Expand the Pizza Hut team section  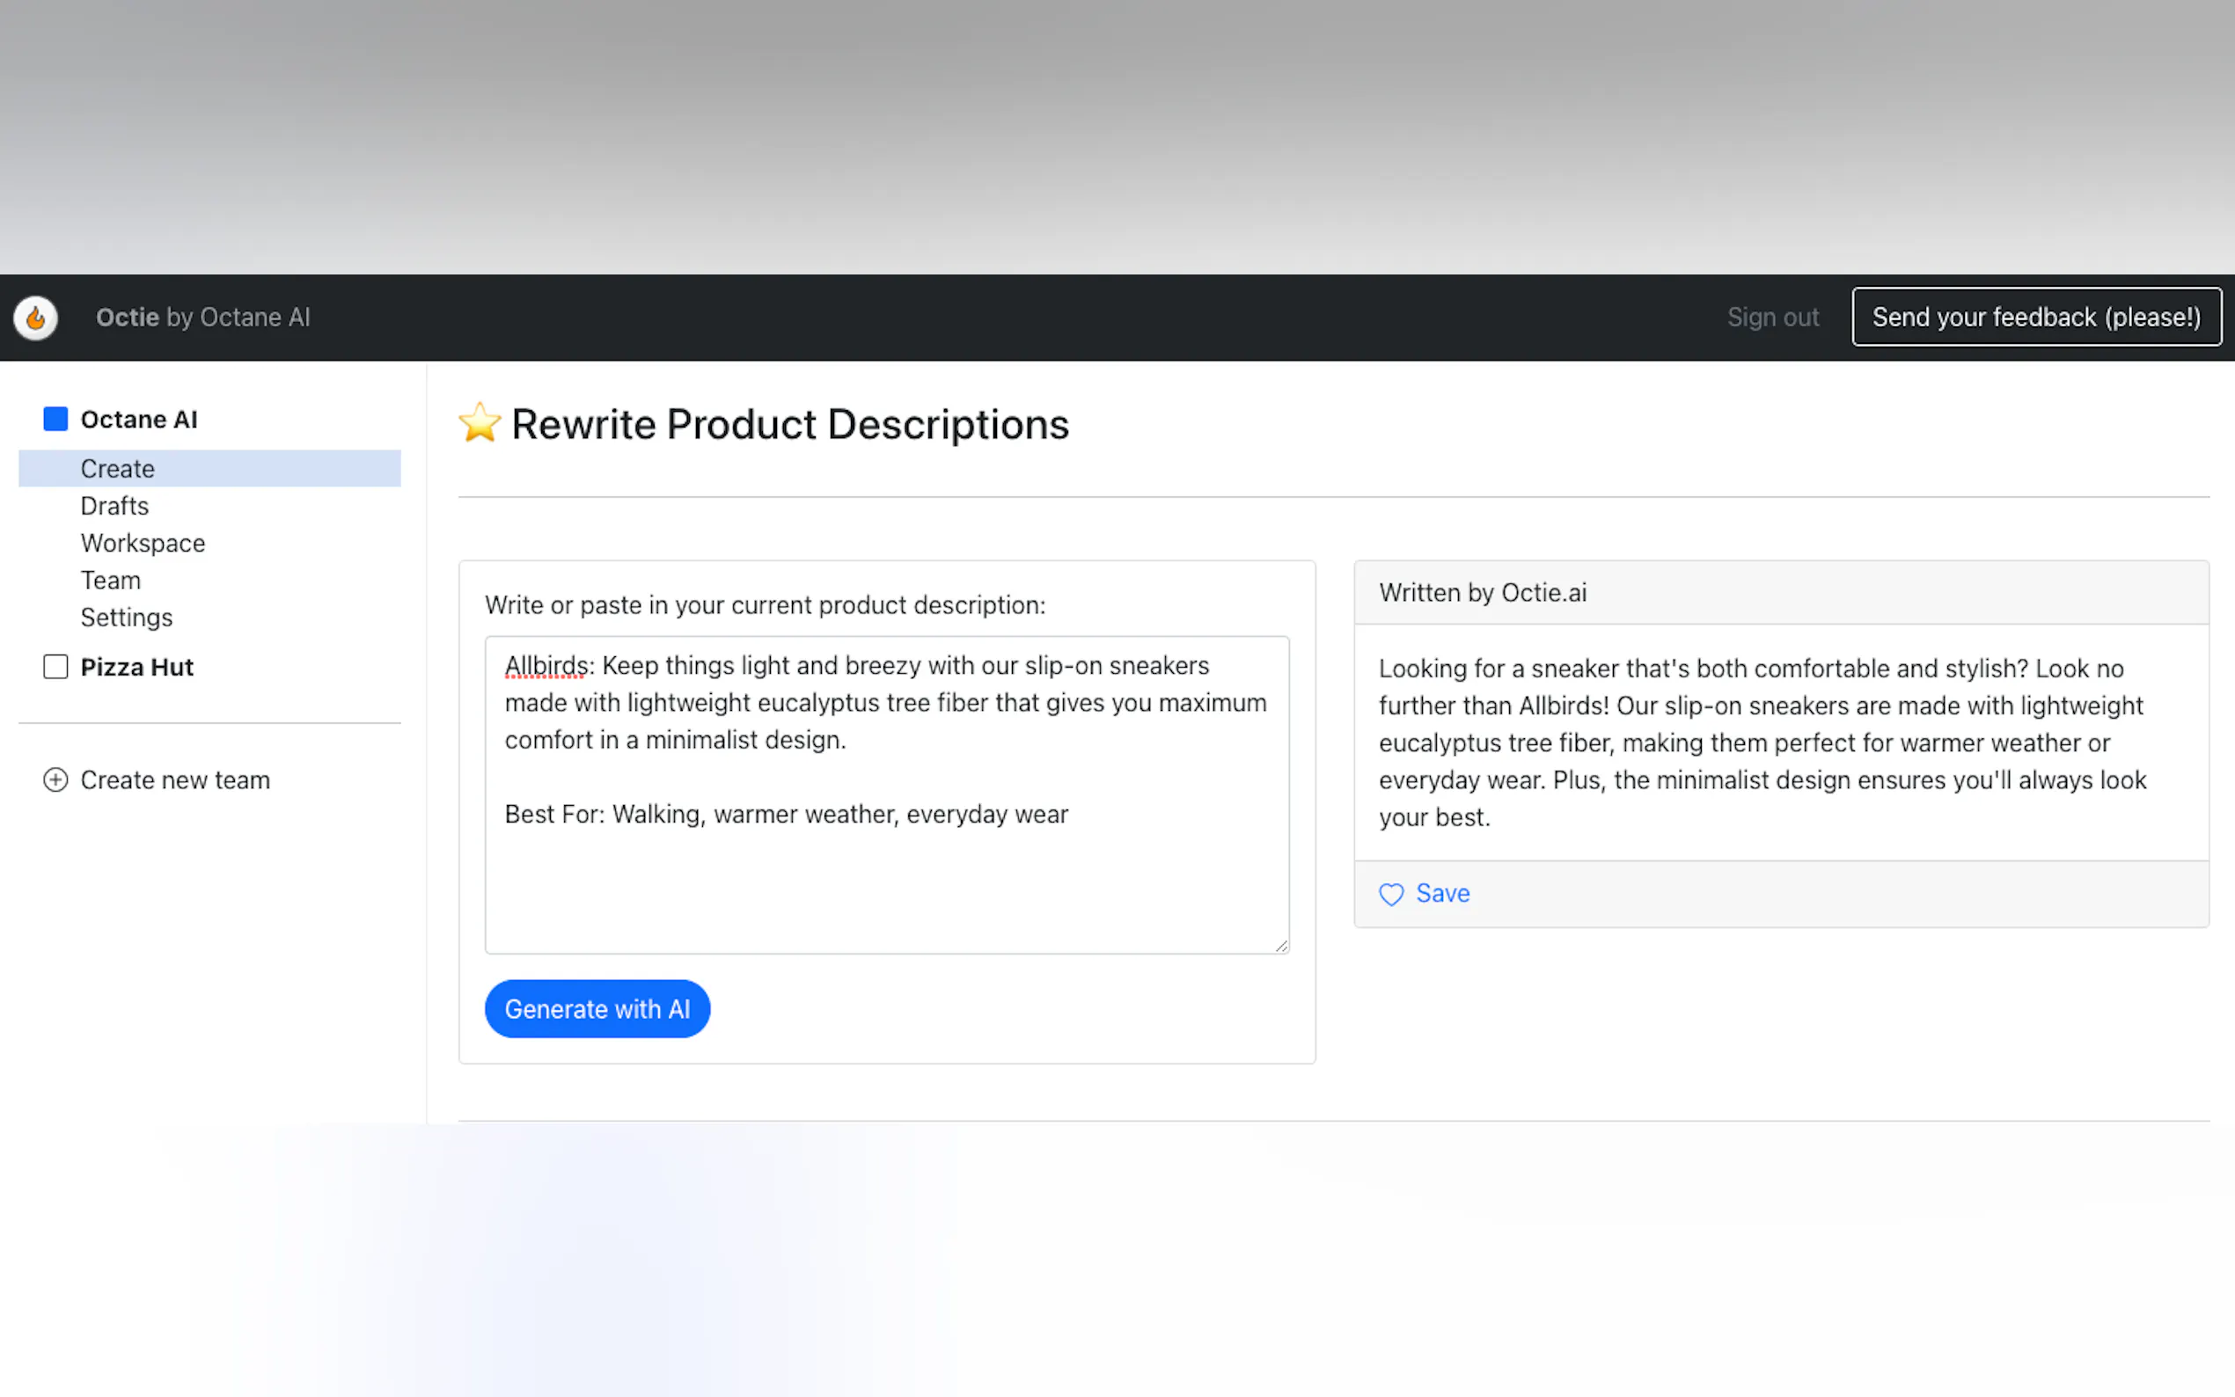tap(136, 667)
